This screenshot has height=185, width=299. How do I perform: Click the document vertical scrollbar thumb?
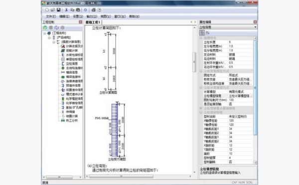[x=194, y=62]
